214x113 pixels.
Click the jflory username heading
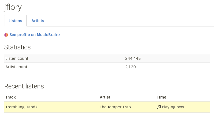13,7
